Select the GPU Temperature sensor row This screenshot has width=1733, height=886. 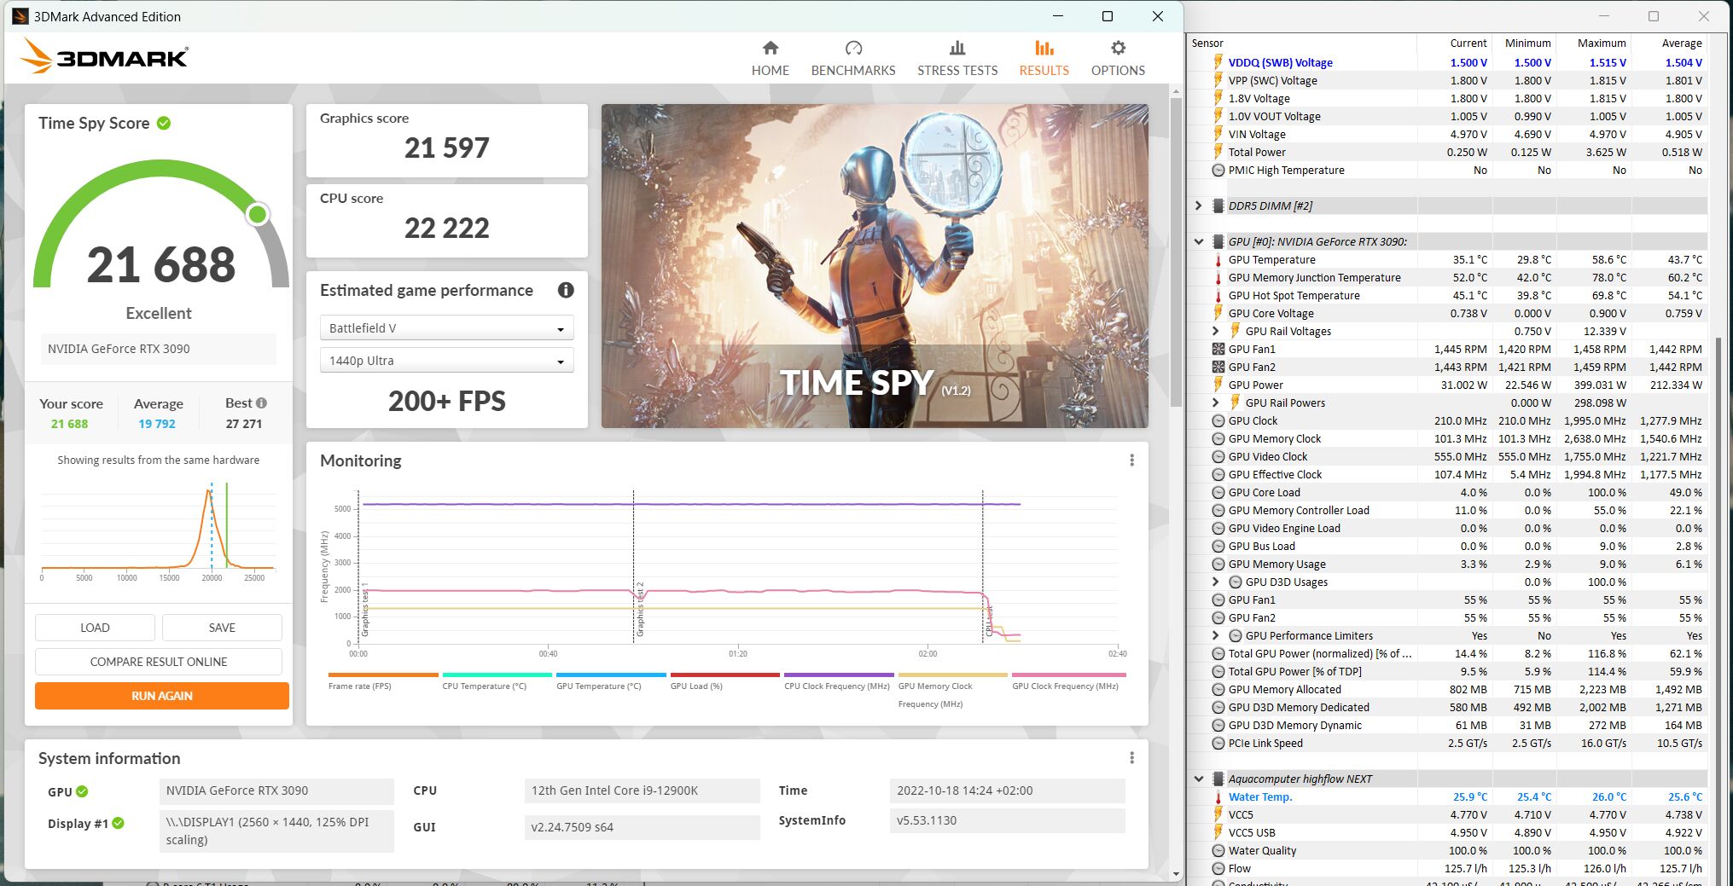click(x=1448, y=259)
